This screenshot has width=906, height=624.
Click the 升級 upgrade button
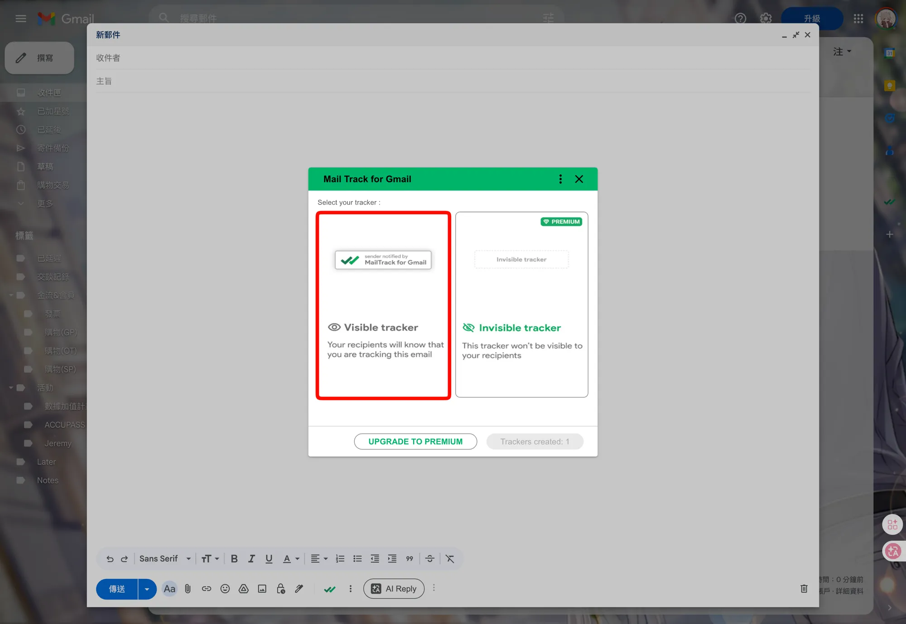coord(812,19)
